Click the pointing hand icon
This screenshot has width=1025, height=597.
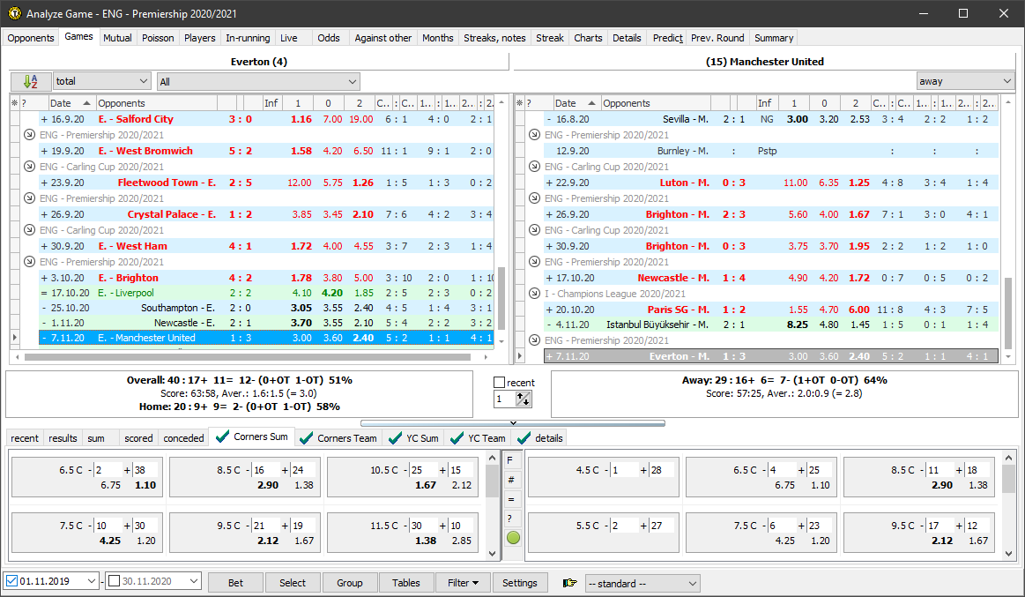pyautogui.click(x=569, y=583)
